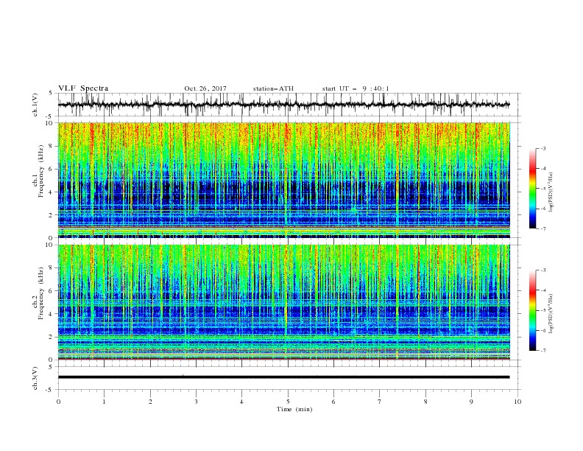
Task: Click the time axis tick label "9"
Action: (471, 402)
